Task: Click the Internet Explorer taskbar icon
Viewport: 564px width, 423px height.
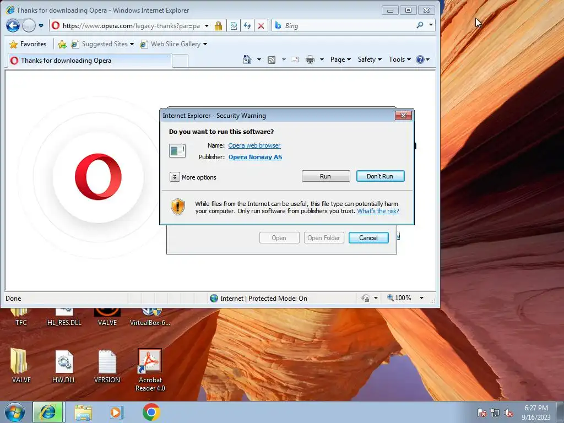Action: [48, 412]
